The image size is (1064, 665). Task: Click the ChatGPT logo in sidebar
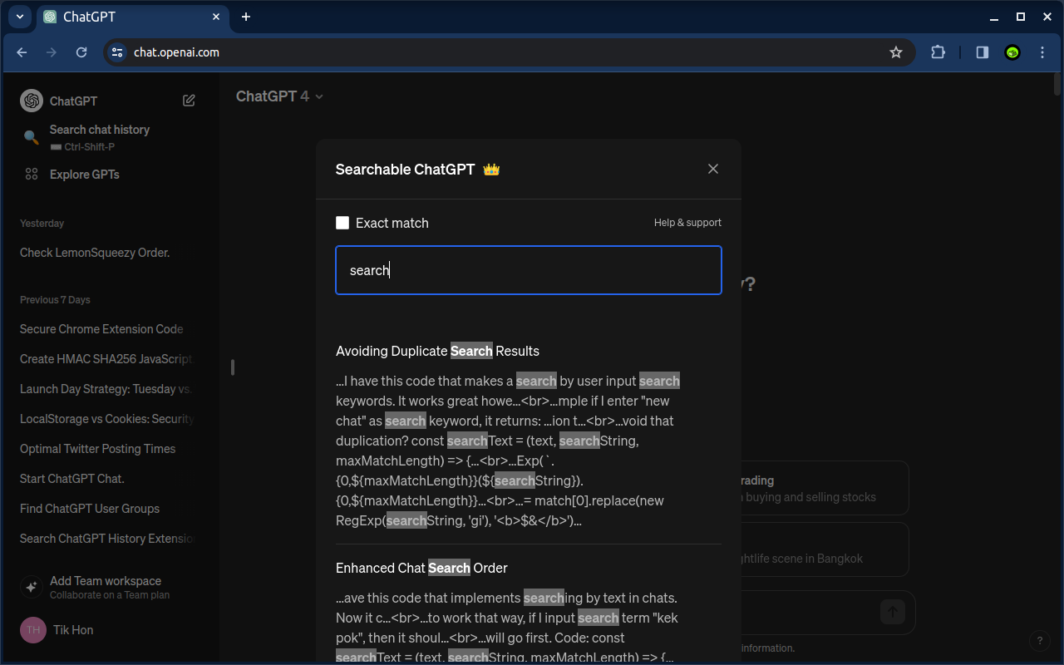coord(32,101)
